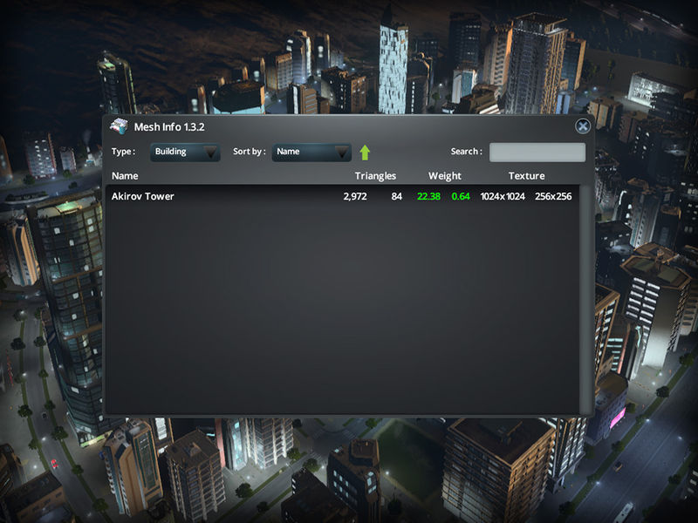This screenshot has height=523, width=698.
Task: Click the green 22.38 weight value
Action: pos(428,197)
